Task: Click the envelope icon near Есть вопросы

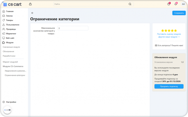Action: point(156,46)
